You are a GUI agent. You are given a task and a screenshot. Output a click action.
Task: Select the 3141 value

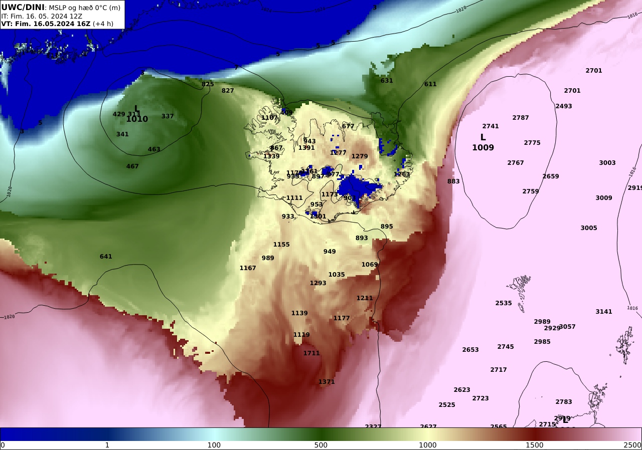604,312
